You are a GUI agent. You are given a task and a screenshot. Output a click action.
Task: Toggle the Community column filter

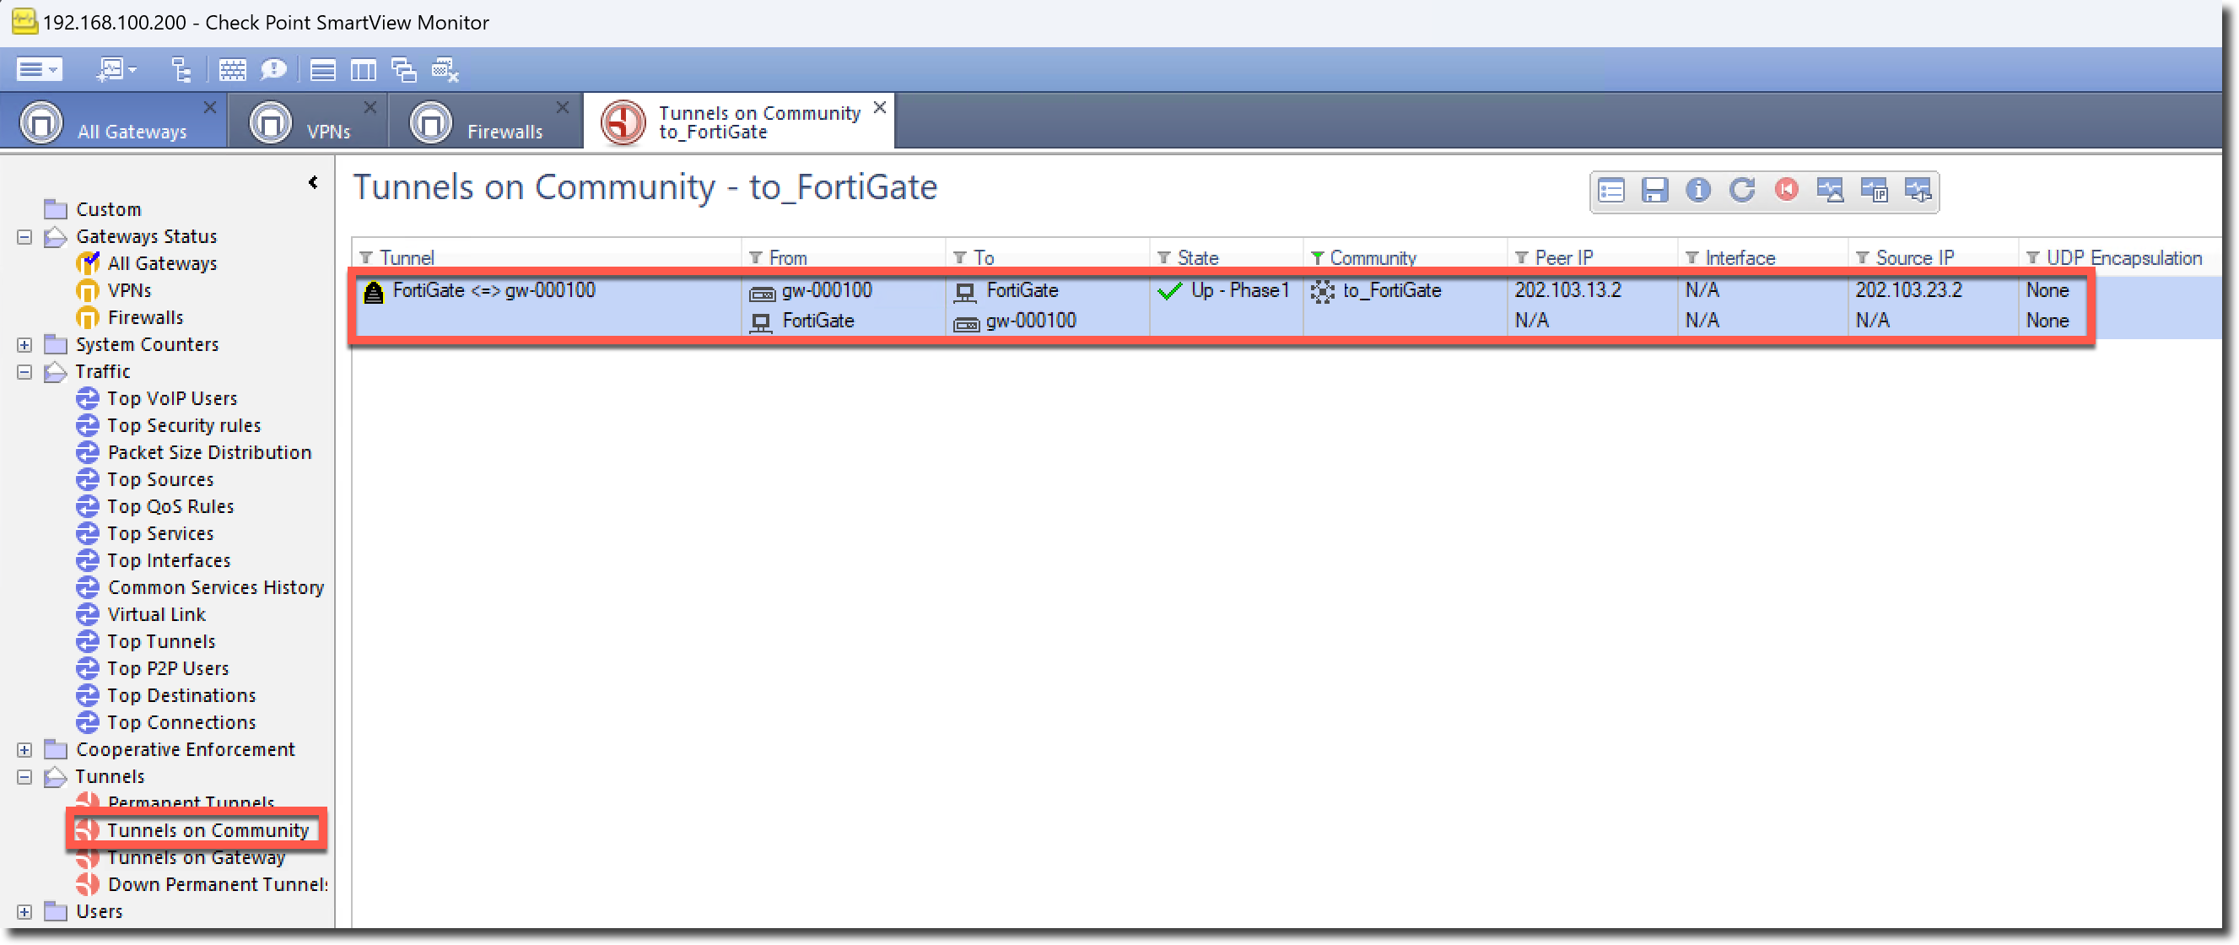point(1317,257)
